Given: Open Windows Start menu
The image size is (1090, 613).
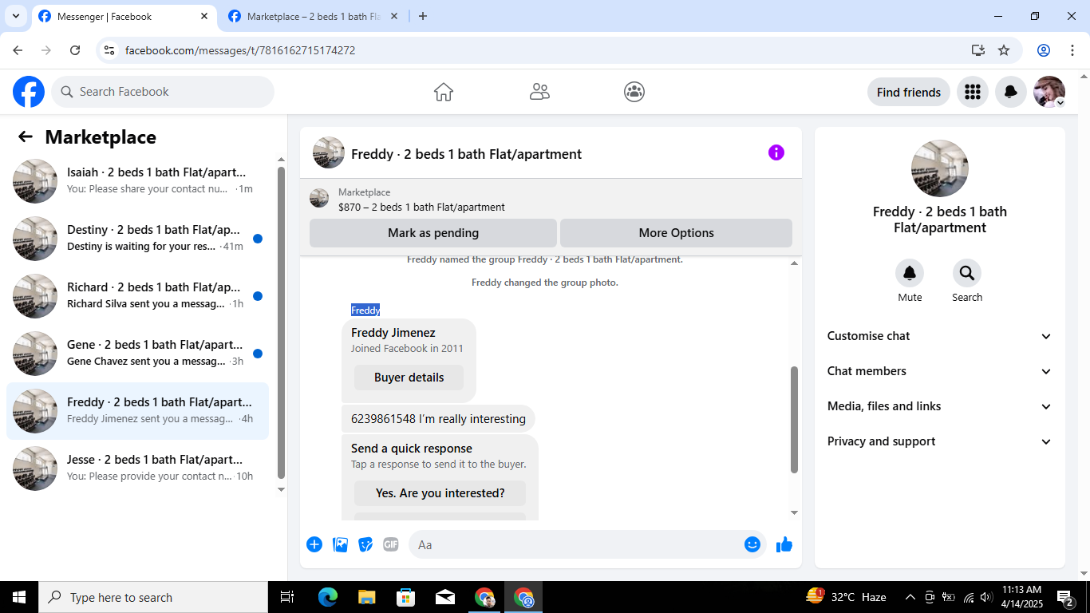Looking at the screenshot, I should (19, 597).
